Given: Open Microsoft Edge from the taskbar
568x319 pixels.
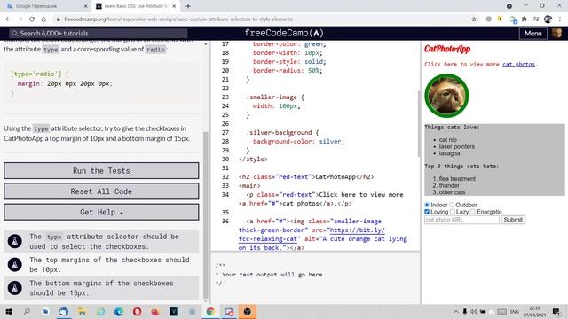Looking at the screenshot, I should click(119, 311).
